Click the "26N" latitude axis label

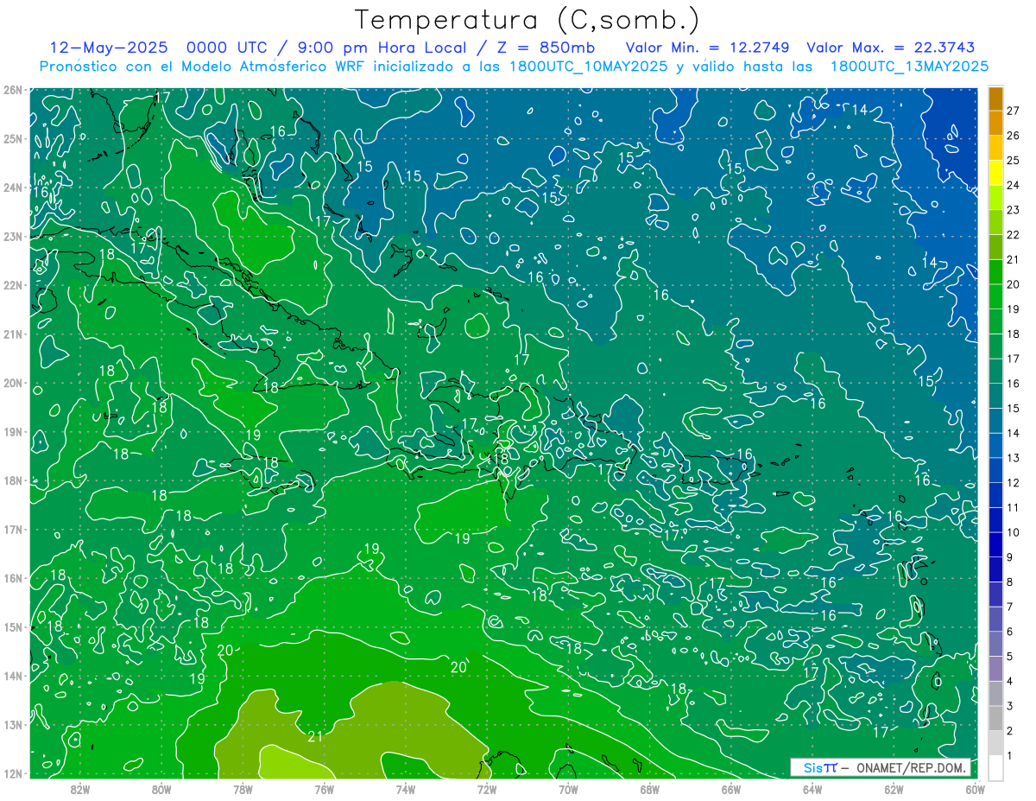point(11,90)
